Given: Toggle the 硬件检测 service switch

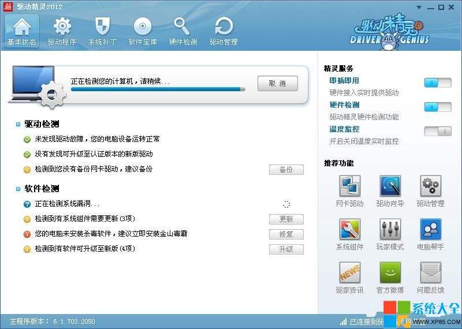Looking at the screenshot, I should [x=438, y=107].
